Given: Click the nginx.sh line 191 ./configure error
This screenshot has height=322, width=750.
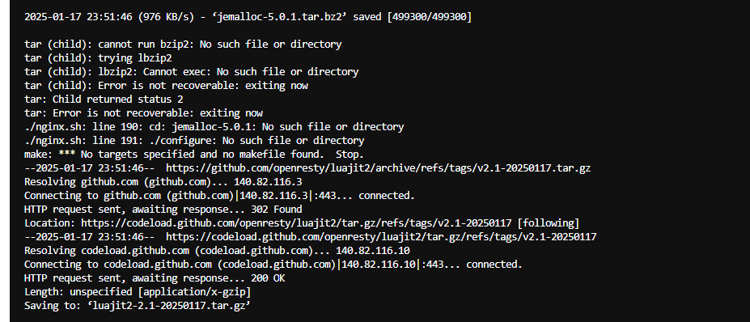Looking at the screenshot, I should pyautogui.click(x=194, y=141).
